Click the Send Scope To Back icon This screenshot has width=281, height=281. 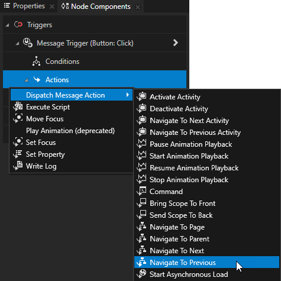click(x=142, y=215)
